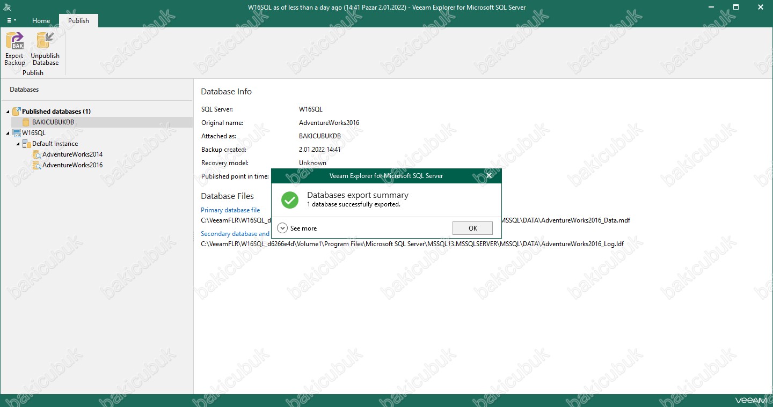Click the W16SQL server icon
This screenshot has height=407, width=773.
pyautogui.click(x=16, y=133)
